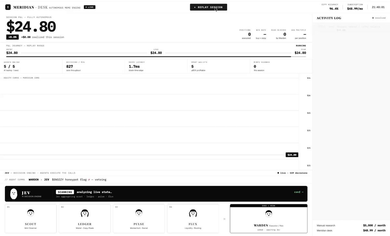Click the "Mint Scanner" subtitle under Scout
Screen dimensions: 390x236
(31, 228)
